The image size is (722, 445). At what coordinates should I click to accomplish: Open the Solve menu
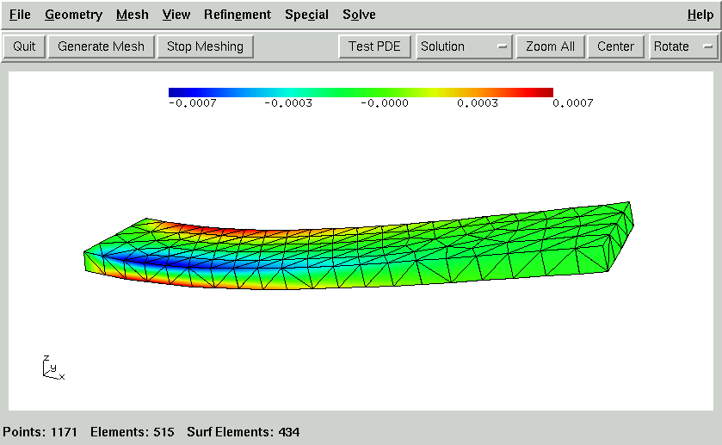pyautogui.click(x=359, y=15)
